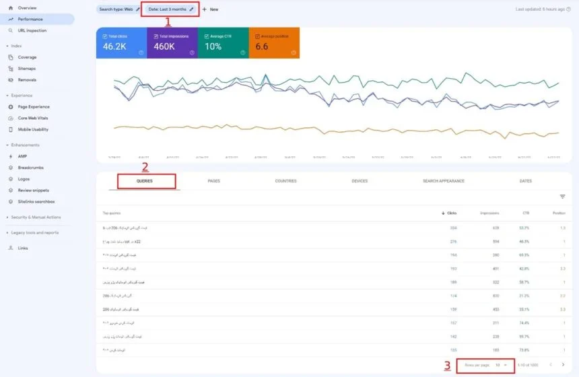Toggle the Average CTR checkbox
Screen dimensions: 579x377
(x=207, y=36)
